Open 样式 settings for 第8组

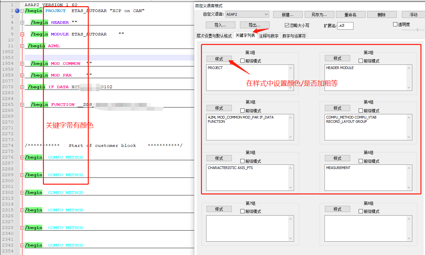338,209
